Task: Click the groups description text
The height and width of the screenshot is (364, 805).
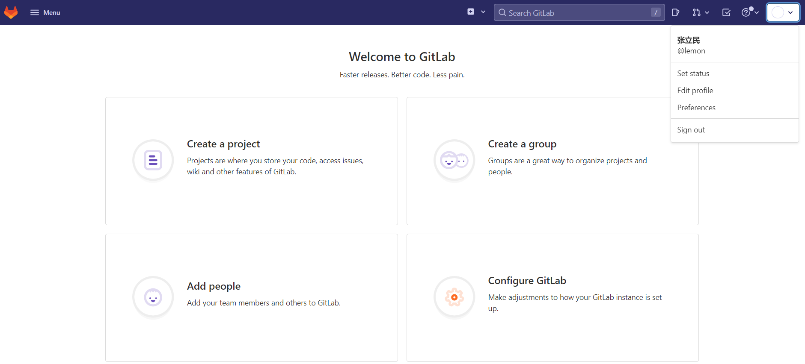Action: coord(567,166)
